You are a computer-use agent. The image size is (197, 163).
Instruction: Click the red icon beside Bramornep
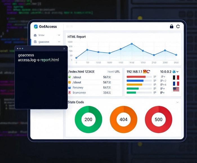pos(70,93)
